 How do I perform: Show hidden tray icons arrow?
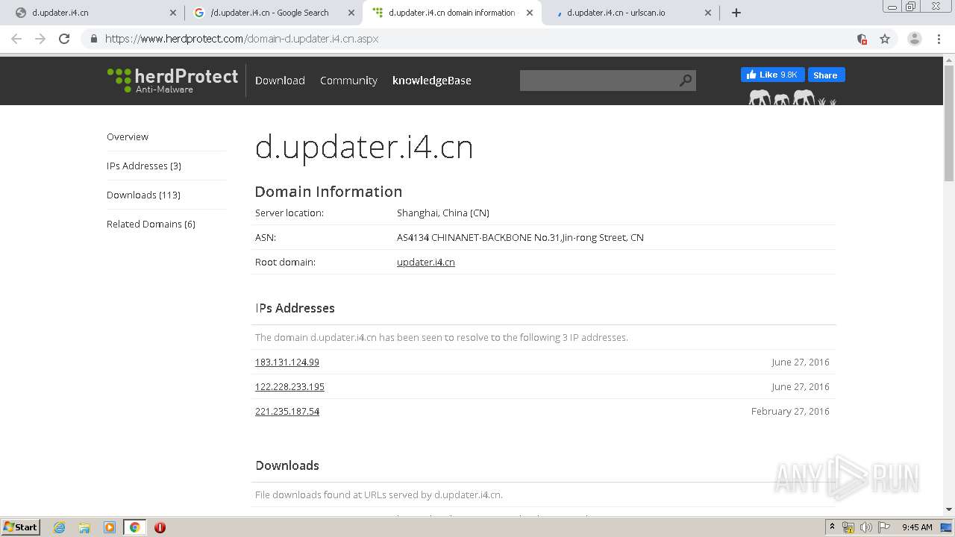click(x=832, y=527)
